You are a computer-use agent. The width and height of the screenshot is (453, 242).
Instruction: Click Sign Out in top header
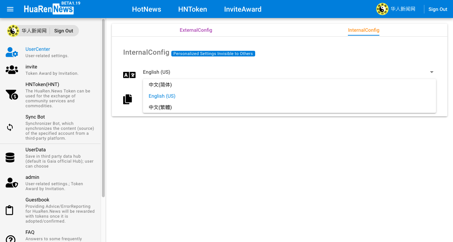438,10
